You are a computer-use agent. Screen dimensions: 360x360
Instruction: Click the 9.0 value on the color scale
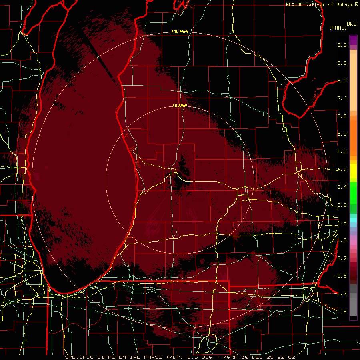pyautogui.click(x=342, y=63)
